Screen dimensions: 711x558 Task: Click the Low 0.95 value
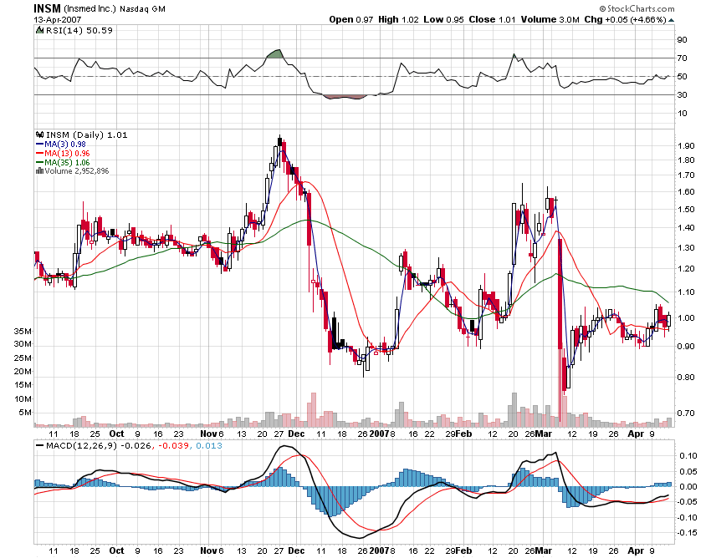(443, 19)
